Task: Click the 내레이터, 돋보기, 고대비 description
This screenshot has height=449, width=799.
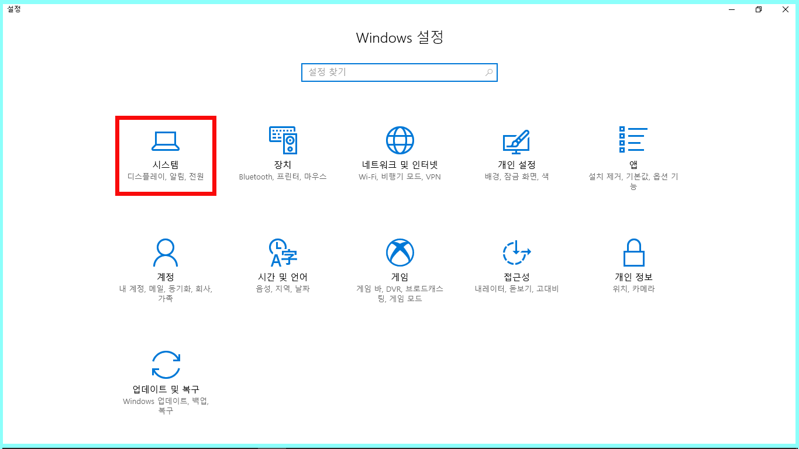Action: (x=516, y=289)
